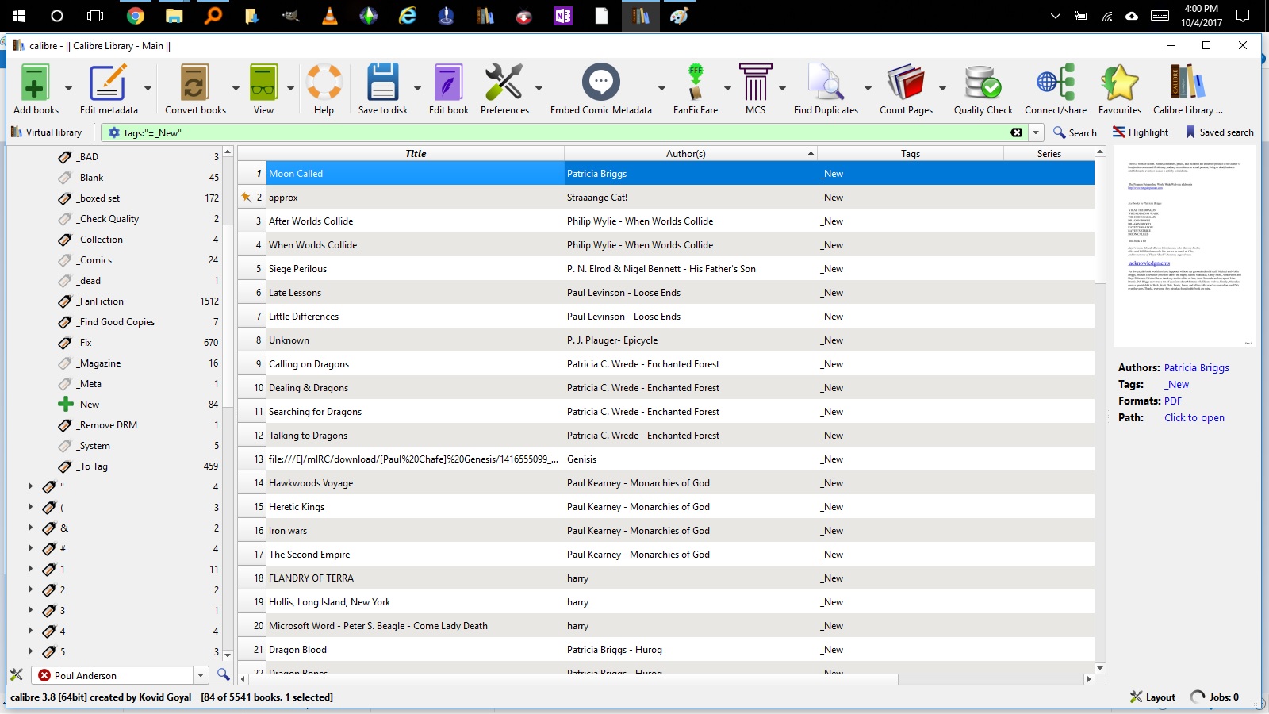The width and height of the screenshot is (1269, 714).
Task: Open Edit metadata dropdown arrow
Action: [x=148, y=88]
